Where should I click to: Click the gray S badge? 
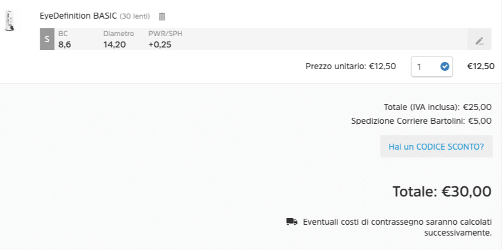[47, 39]
